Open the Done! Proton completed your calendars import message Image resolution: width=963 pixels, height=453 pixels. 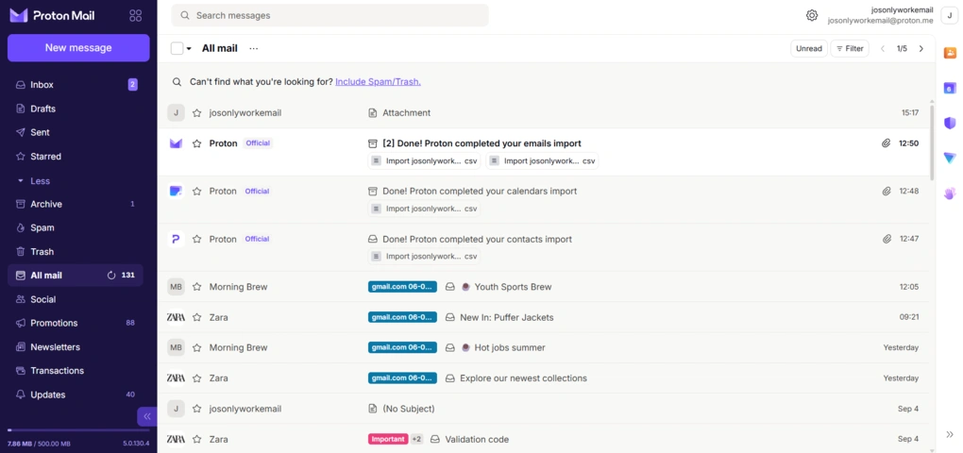[x=546, y=199]
